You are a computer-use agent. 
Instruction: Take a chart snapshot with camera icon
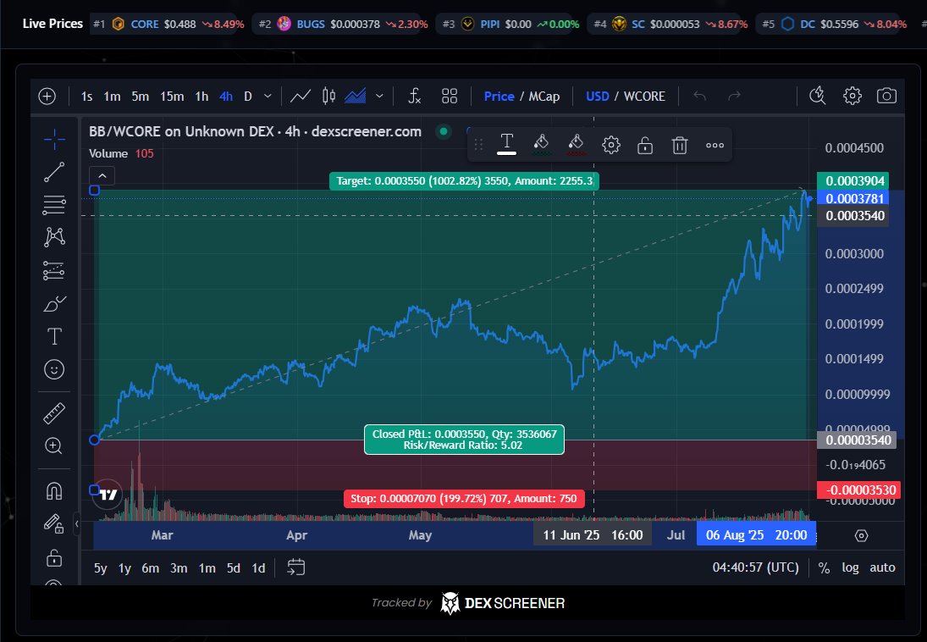pos(887,96)
